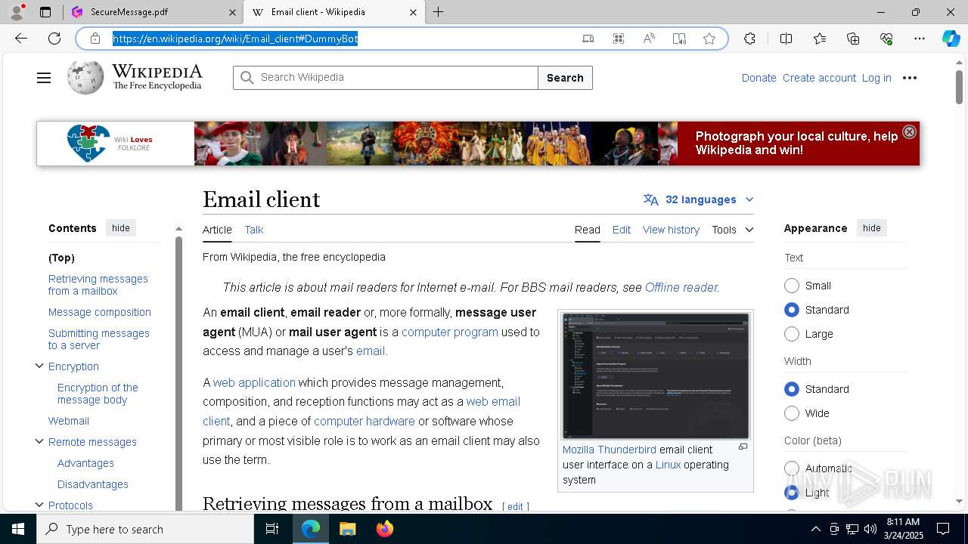This screenshot has width=968, height=544.
Task: Select Small text size
Action: click(x=792, y=286)
